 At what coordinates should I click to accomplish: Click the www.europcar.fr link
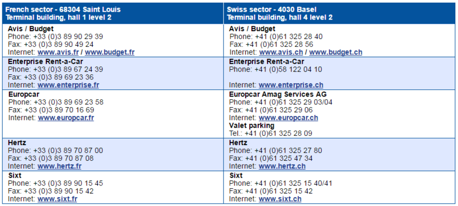coord(66,118)
